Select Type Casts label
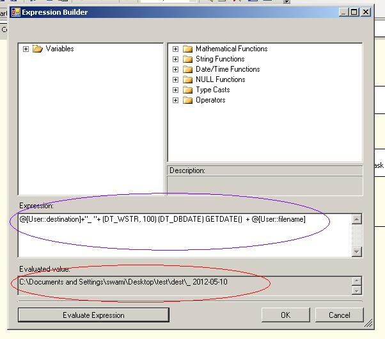This screenshot has height=339, width=385. coord(212,90)
